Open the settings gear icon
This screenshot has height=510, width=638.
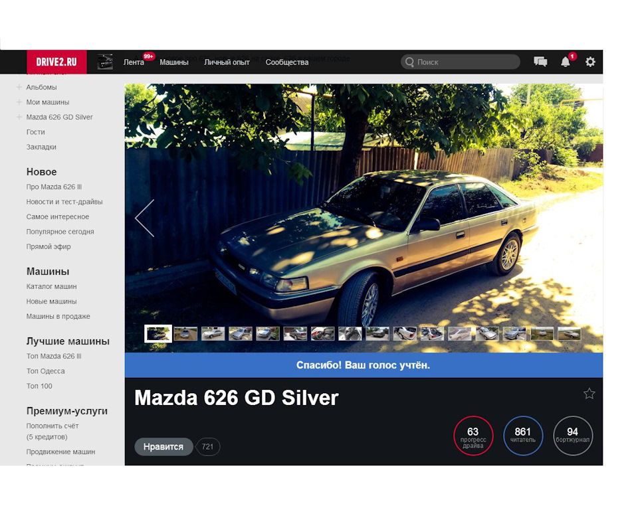coord(590,62)
